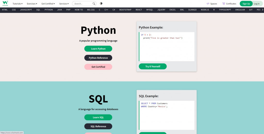Click the Log in button
Viewport: 264px width, 134px height.
257,4
